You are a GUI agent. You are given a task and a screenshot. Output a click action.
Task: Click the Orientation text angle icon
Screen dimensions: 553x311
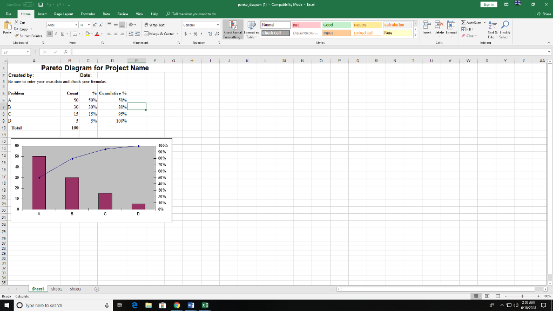132,25
